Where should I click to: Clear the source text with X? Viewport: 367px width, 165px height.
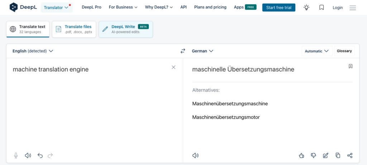click(x=173, y=67)
